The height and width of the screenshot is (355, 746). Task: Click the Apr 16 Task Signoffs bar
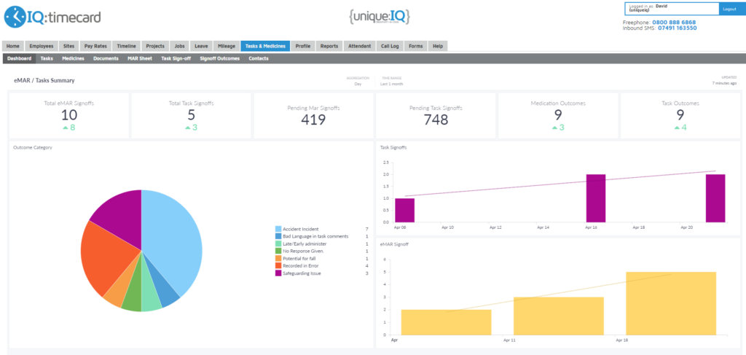(596, 198)
